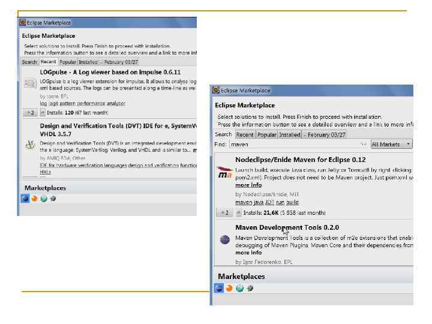Click the Find field containing maven
Image resolution: width=432 pixels, height=324 pixels.
[299, 145]
